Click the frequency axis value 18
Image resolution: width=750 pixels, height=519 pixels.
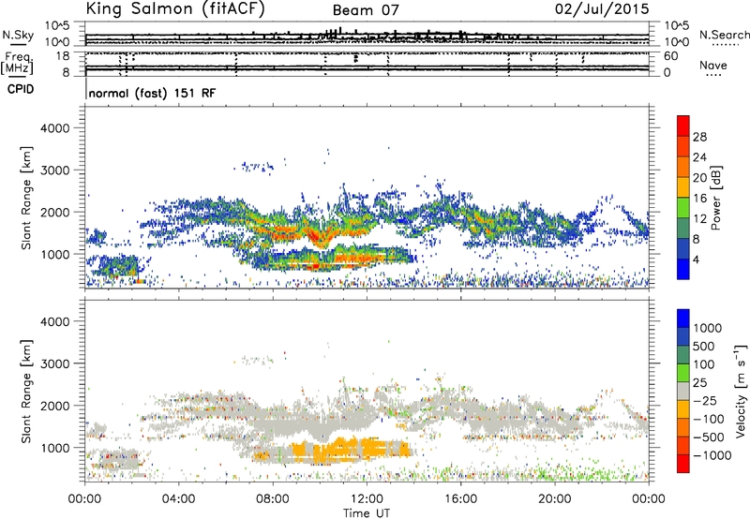click(x=62, y=56)
